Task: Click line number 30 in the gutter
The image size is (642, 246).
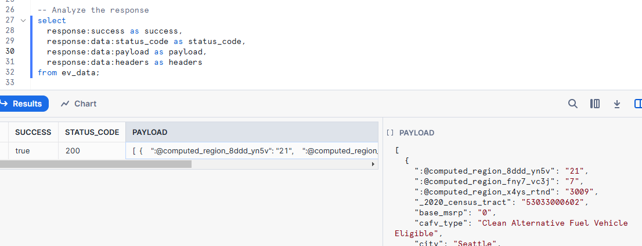Action: coord(9,51)
